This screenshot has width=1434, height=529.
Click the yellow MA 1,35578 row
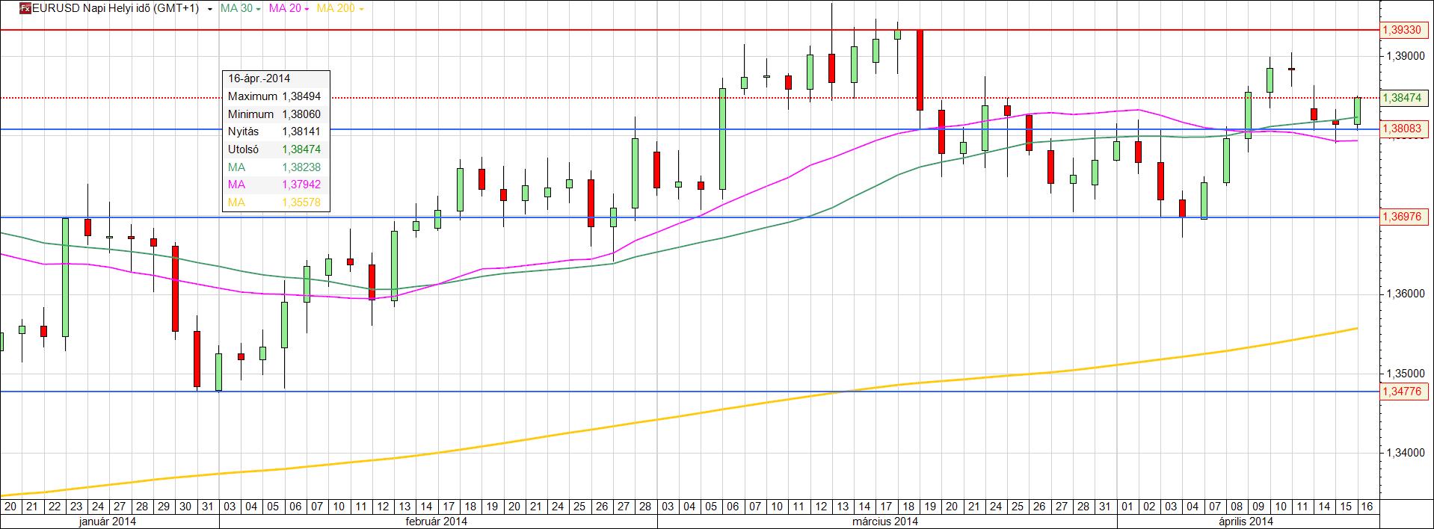[x=274, y=202]
